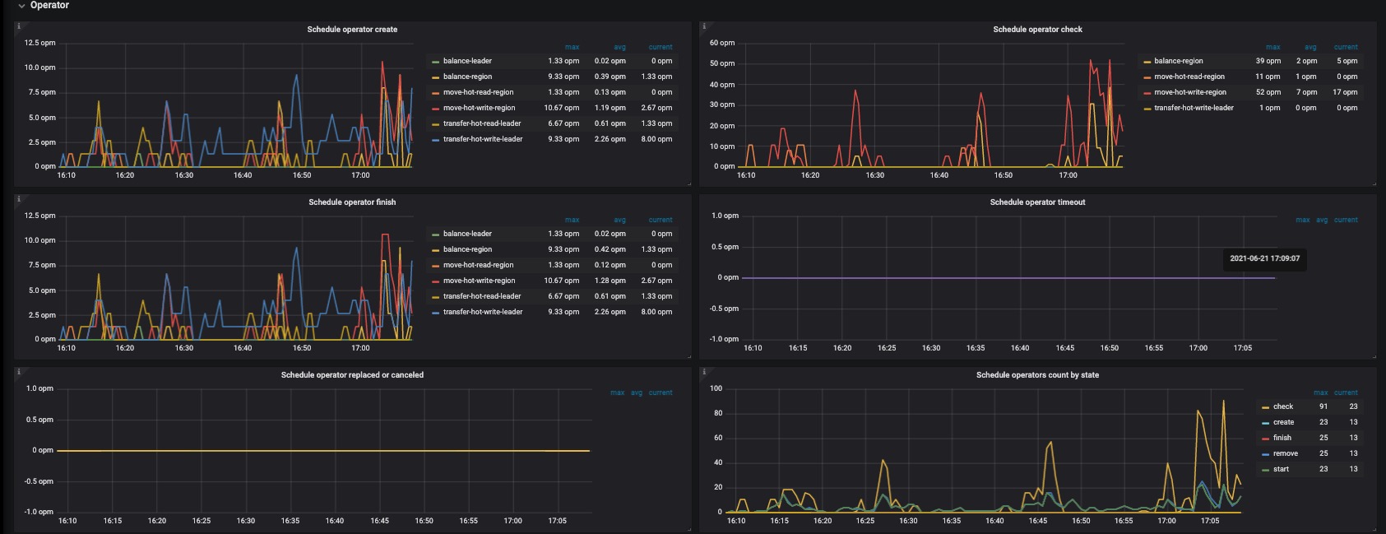Screen dimensions: 1386x534
Task: Click check max value 91 in count by state
Action: [x=1323, y=406]
